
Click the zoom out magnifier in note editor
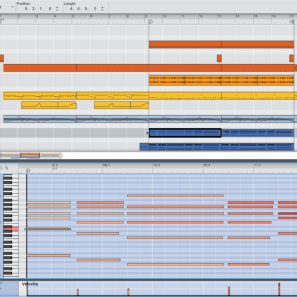click(1, 168)
